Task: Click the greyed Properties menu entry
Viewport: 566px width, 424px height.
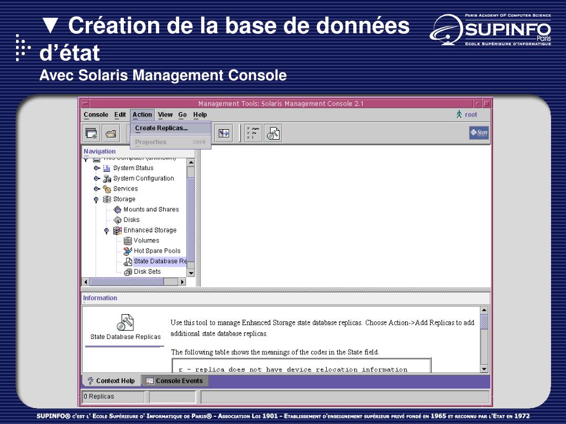Action: (171, 142)
